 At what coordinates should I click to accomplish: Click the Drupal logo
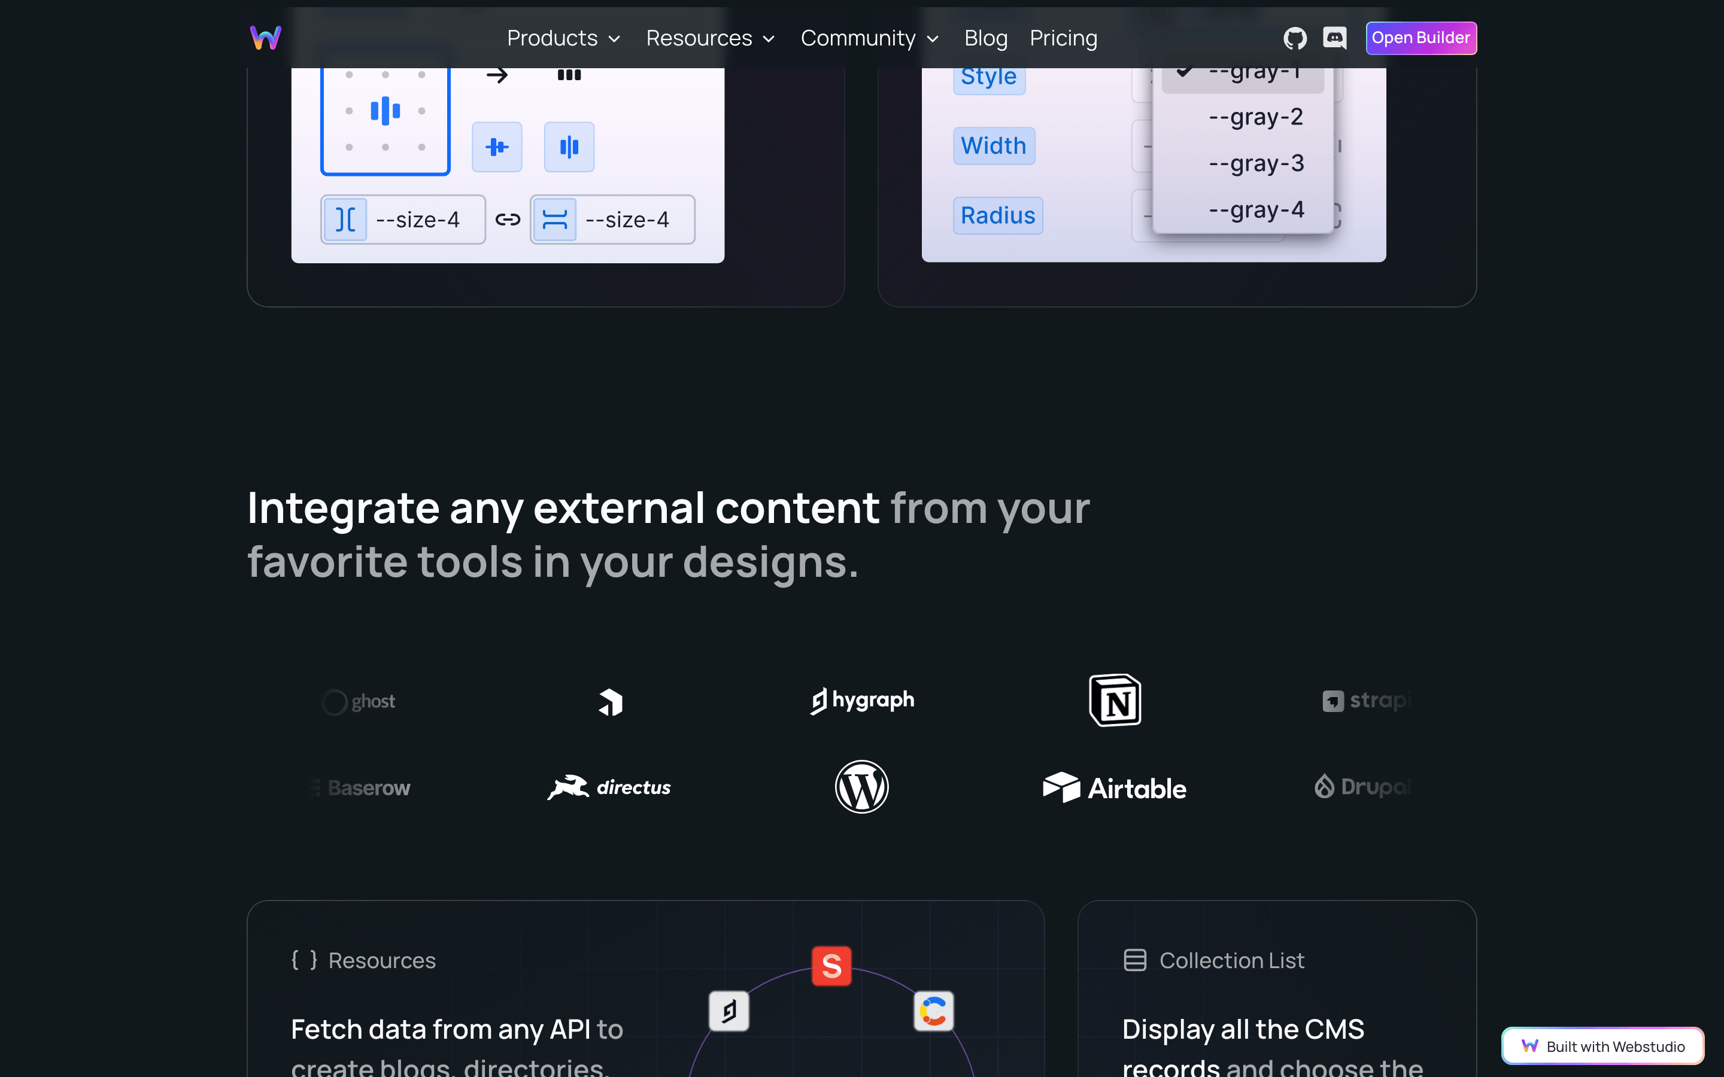coord(1362,786)
